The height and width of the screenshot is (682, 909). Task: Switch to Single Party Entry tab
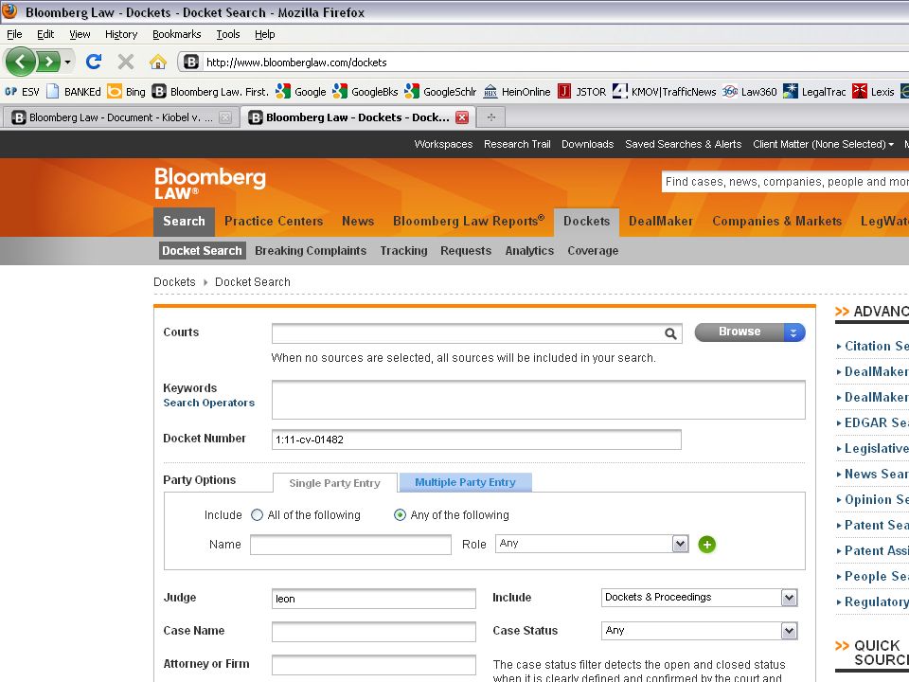[334, 483]
